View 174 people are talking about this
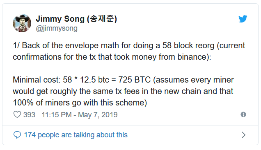This screenshot has width=261, height=150. click(76, 135)
